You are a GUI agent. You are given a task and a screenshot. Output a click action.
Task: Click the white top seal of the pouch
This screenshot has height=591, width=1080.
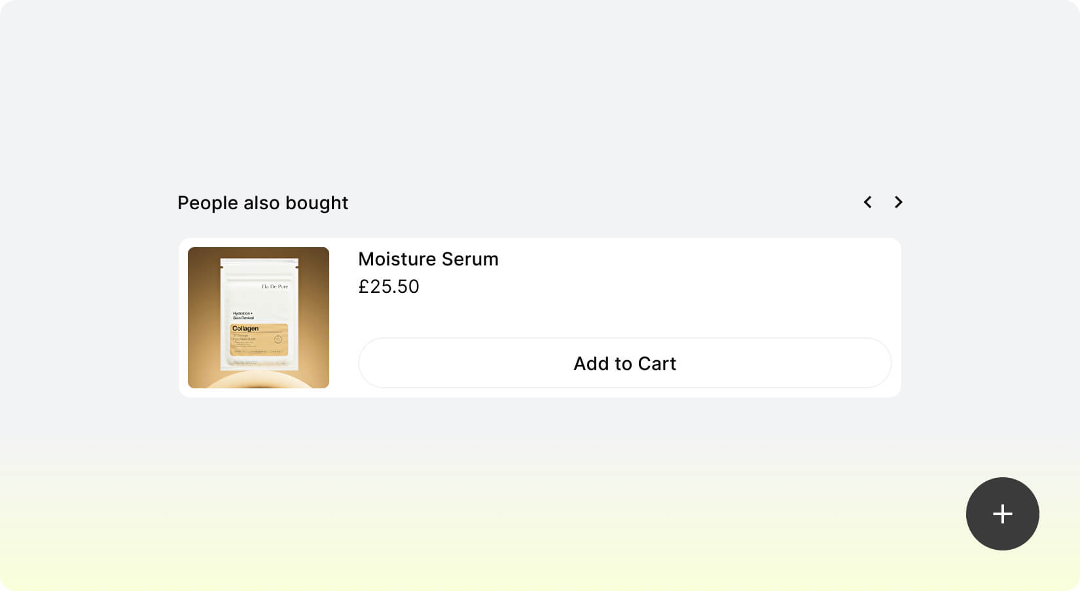pyautogui.click(x=259, y=266)
